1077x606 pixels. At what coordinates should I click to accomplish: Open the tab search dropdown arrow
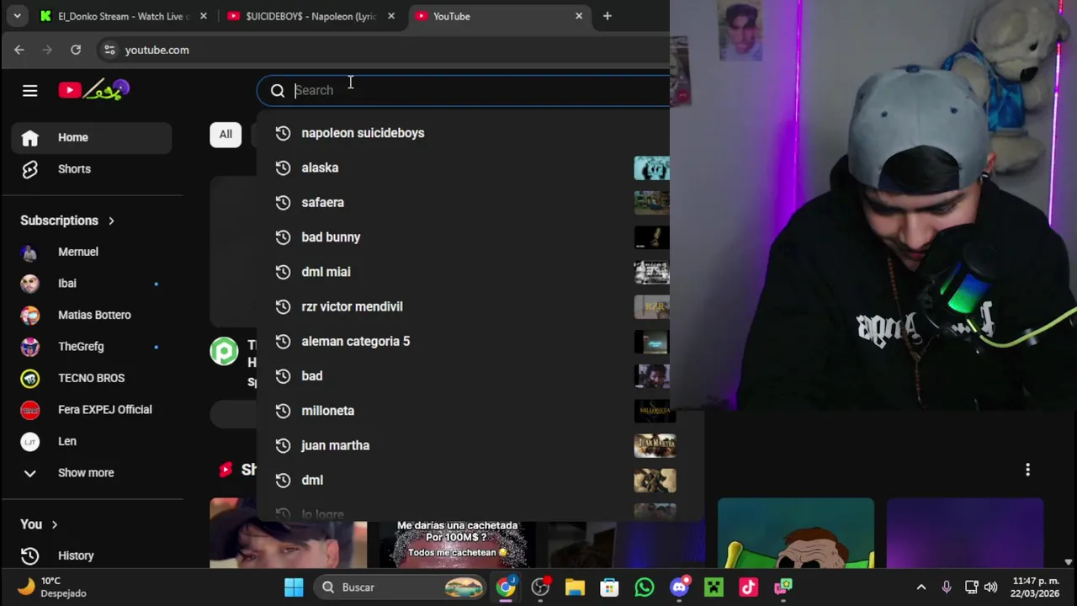click(x=17, y=16)
